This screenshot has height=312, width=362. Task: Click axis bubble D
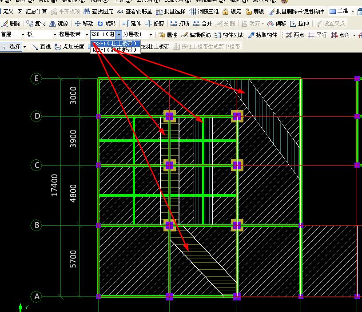36,116
